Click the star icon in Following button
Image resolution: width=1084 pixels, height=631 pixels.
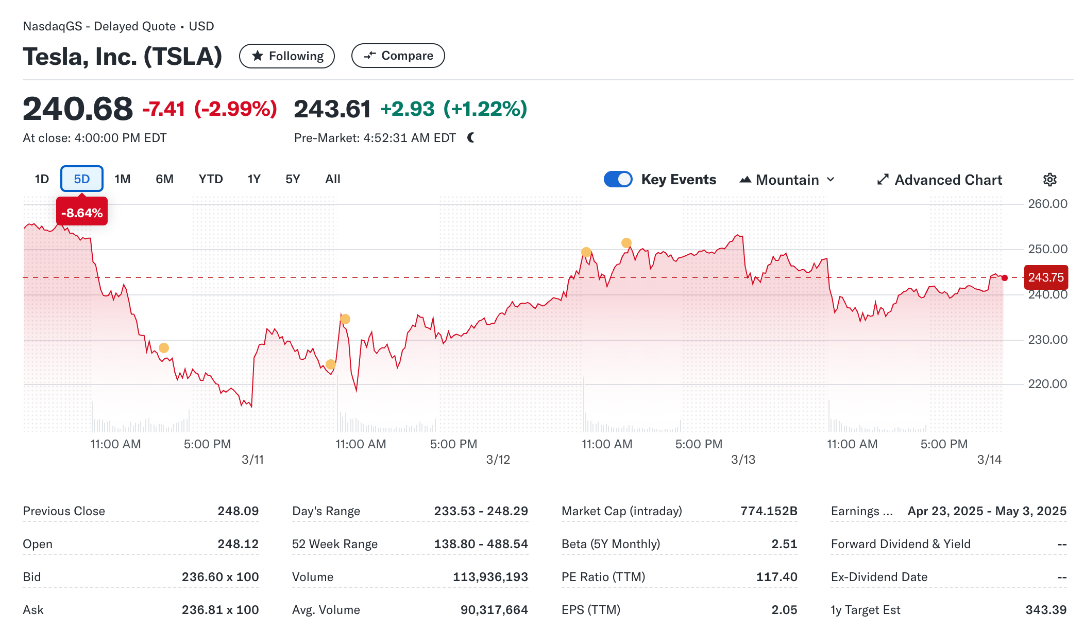click(258, 56)
